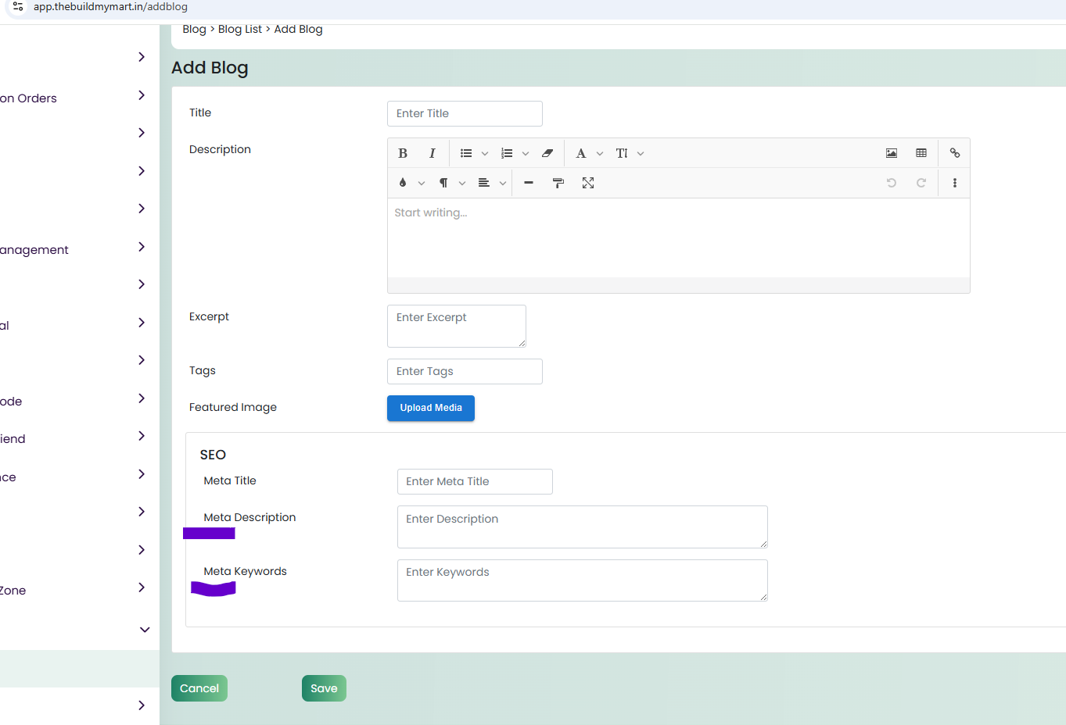Open the paragraph format dropdown arrow
This screenshot has width=1066, height=725.
[x=462, y=184]
